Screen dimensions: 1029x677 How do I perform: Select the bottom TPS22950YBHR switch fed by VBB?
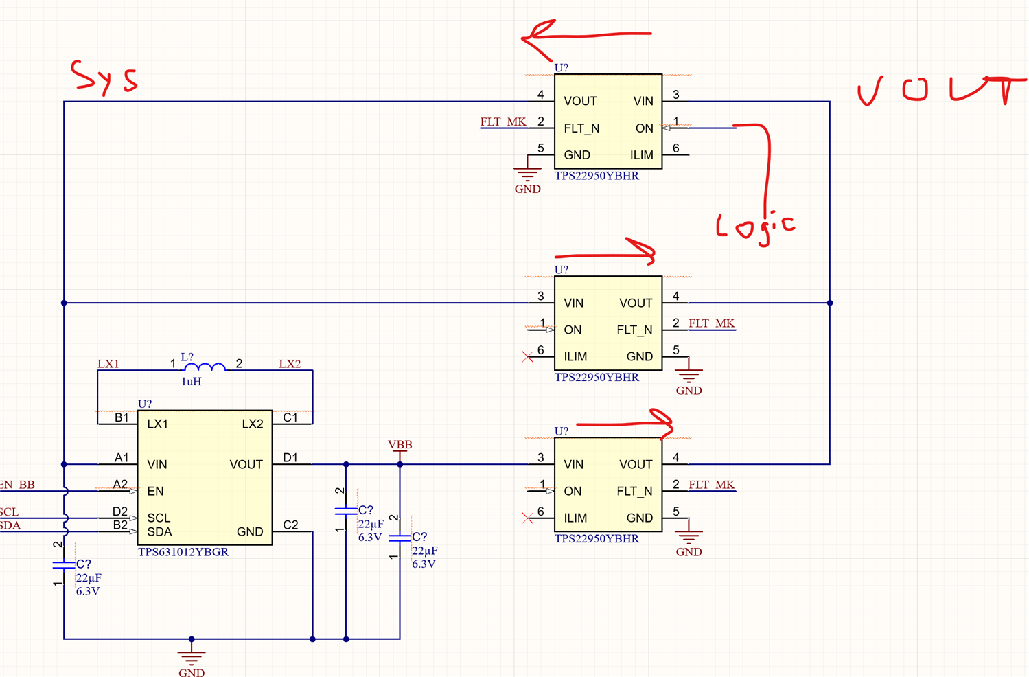[608, 485]
